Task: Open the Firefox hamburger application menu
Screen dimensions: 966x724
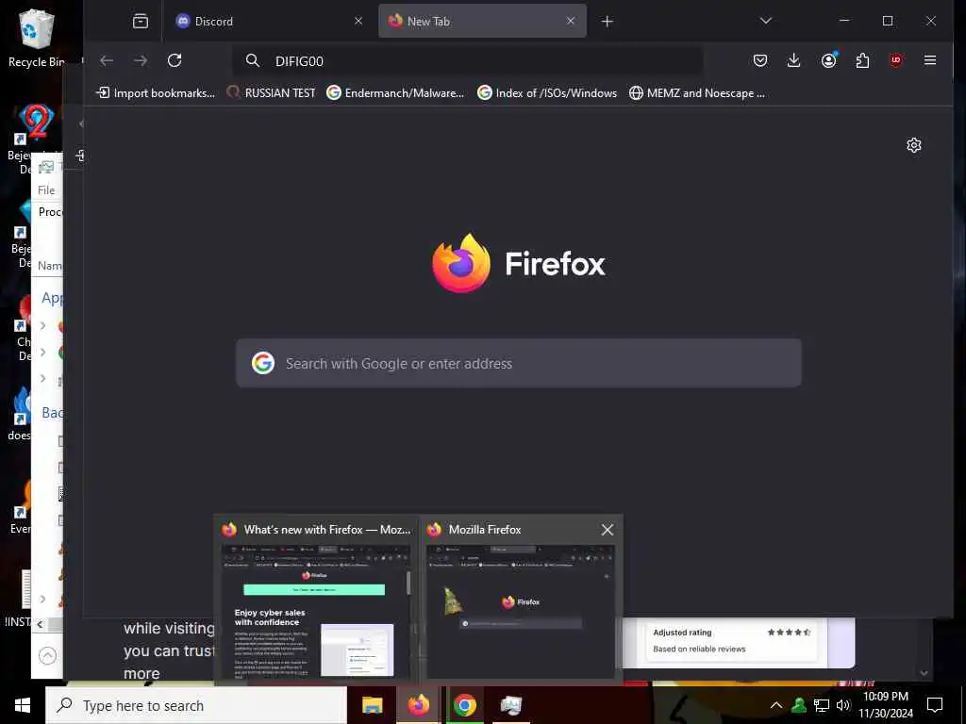Action: click(930, 60)
